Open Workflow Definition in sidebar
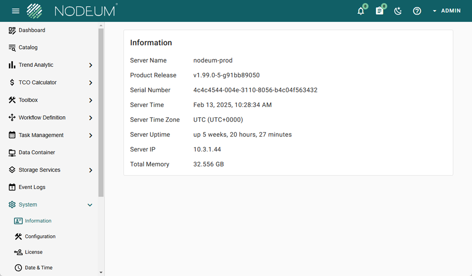The width and height of the screenshot is (472, 276). 42,118
